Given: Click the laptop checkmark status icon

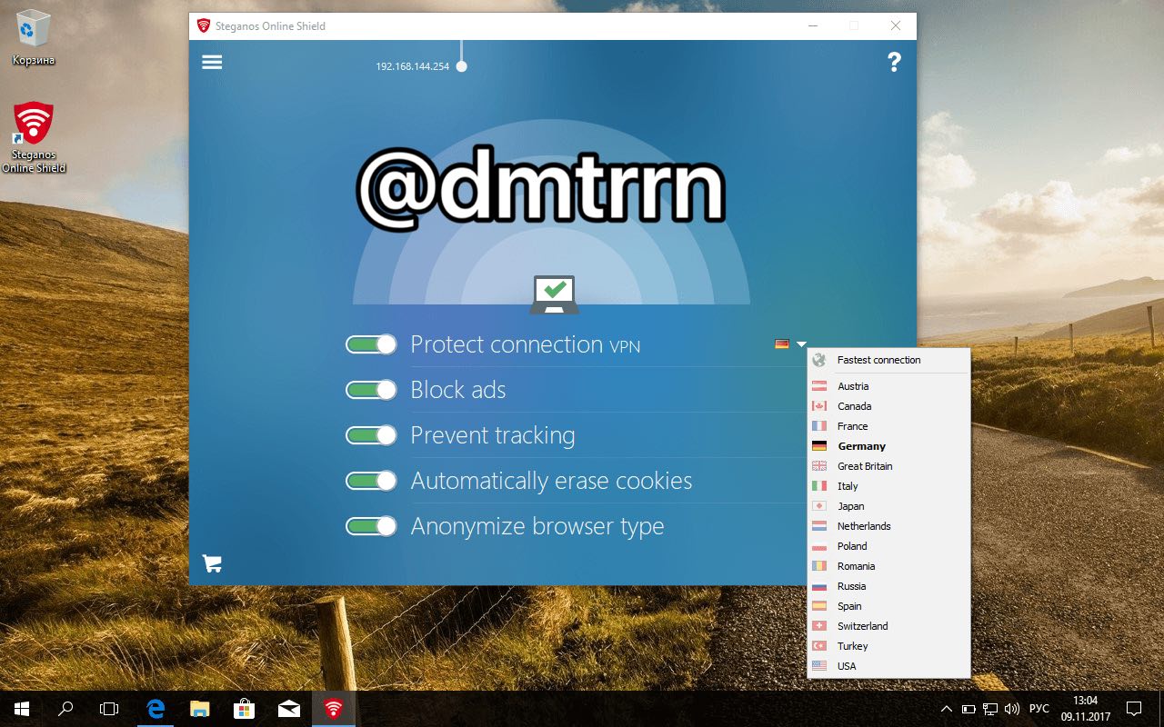Looking at the screenshot, I should click(x=554, y=294).
